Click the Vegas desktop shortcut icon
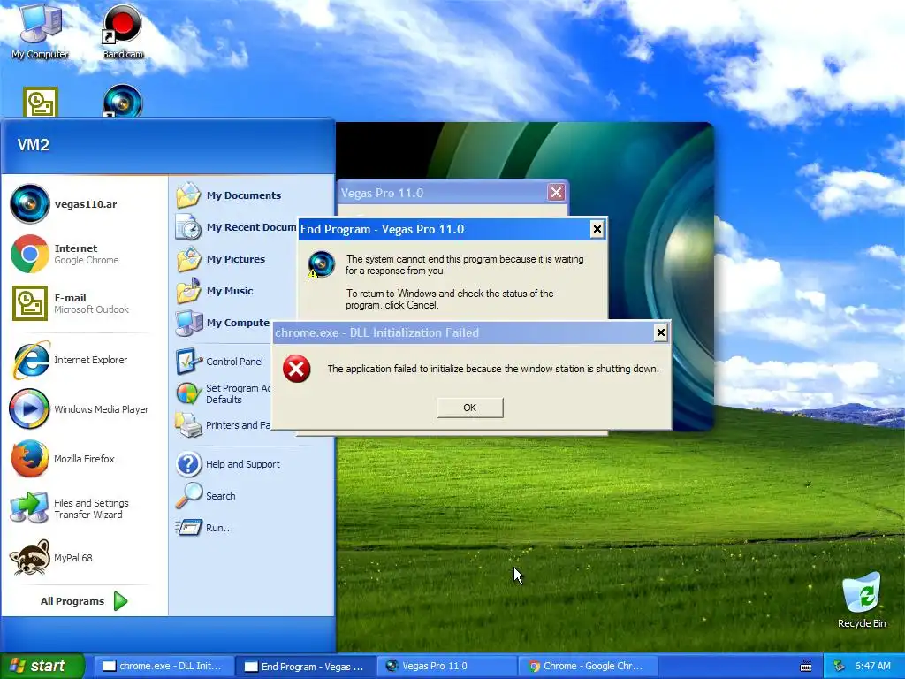The height and width of the screenshot is (679, 905). 122,101
